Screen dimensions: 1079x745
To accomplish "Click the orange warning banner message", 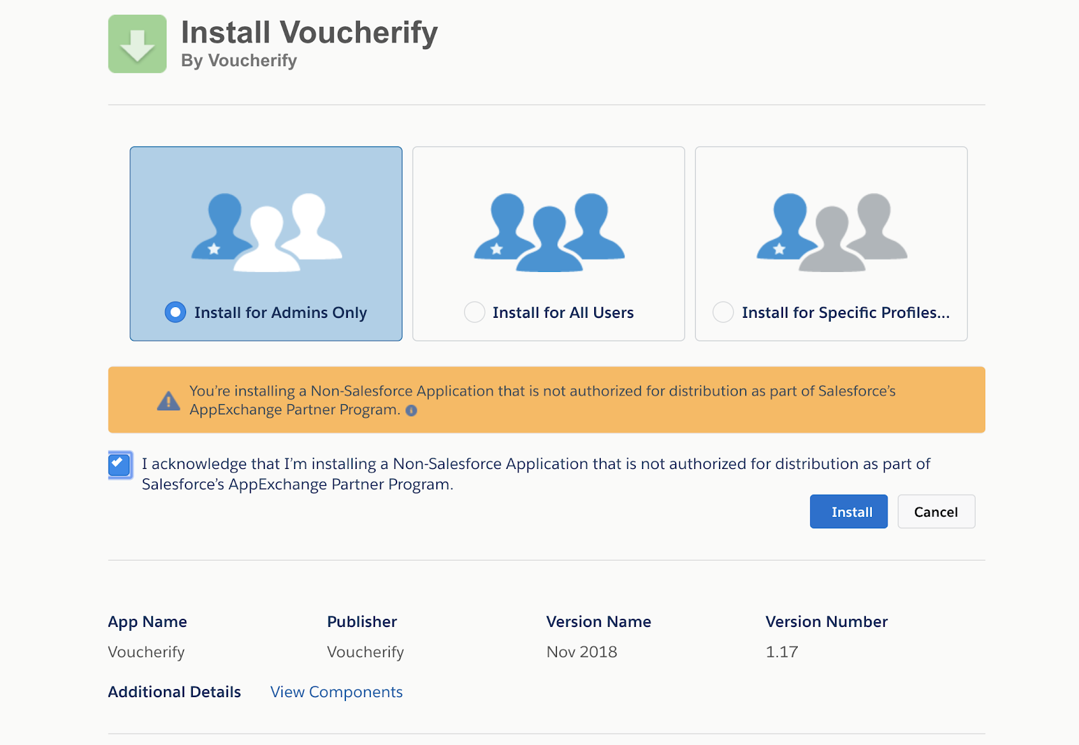I will coord(543,400).
